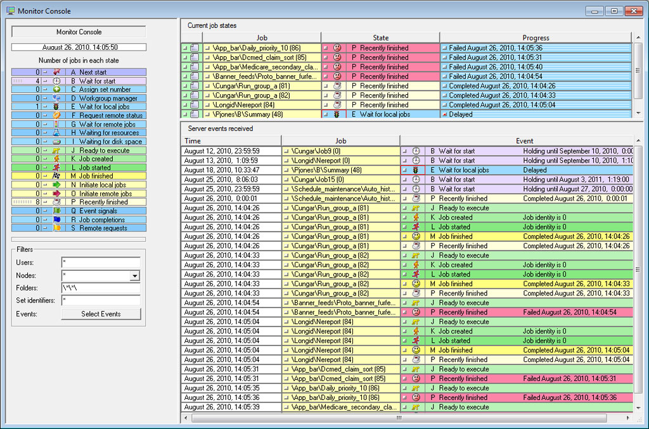Click the Wait for start clock icon
The image size is (649, 429).
[56, 81]
